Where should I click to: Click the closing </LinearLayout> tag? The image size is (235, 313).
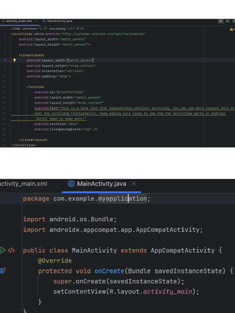(x=34, y=140)
